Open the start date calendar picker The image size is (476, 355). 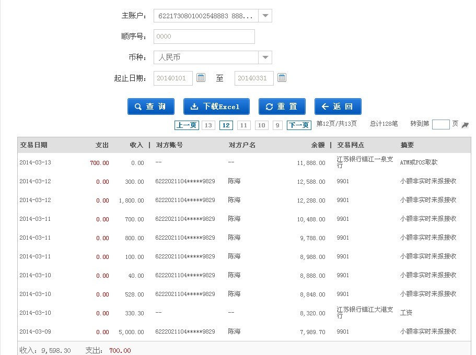[201, 78]
